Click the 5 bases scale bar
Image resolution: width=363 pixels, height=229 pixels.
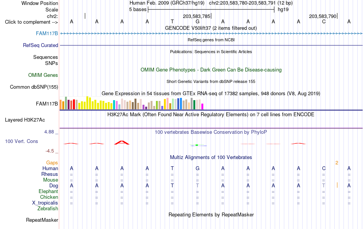[211, 10]
